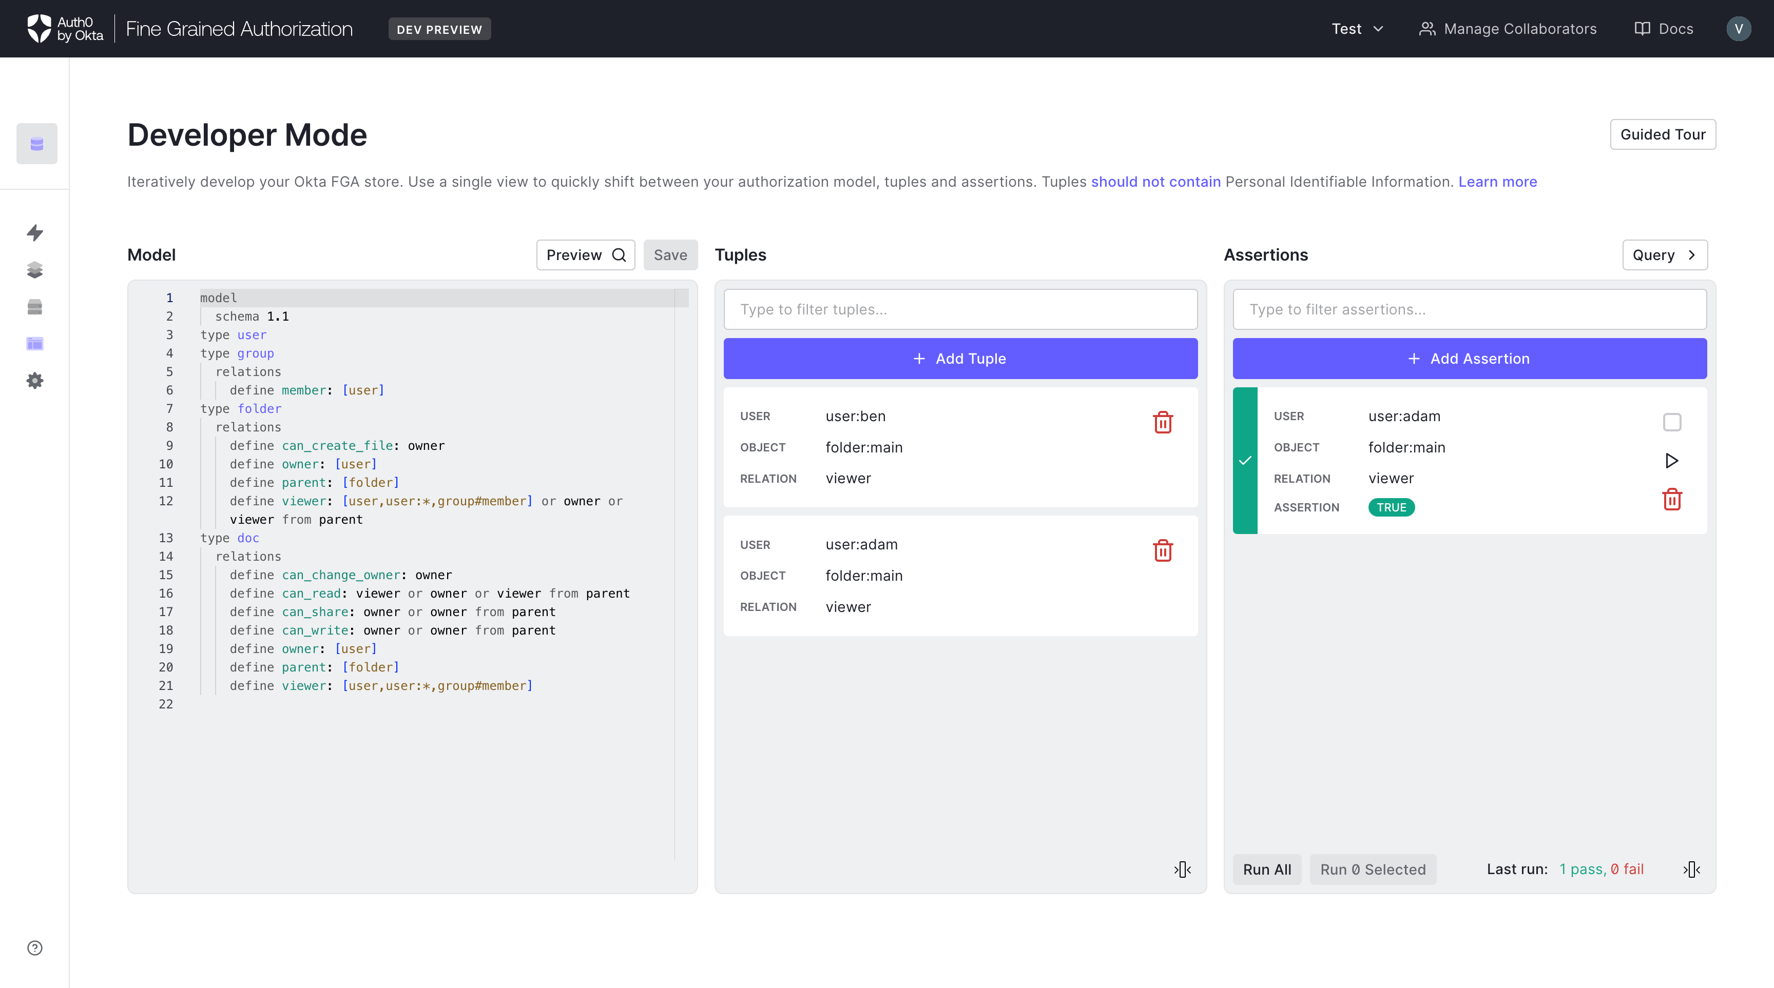This screenshot has width=1774, height=988.
Task: Open the store database icon in sidebar
Action: point(36,144)
